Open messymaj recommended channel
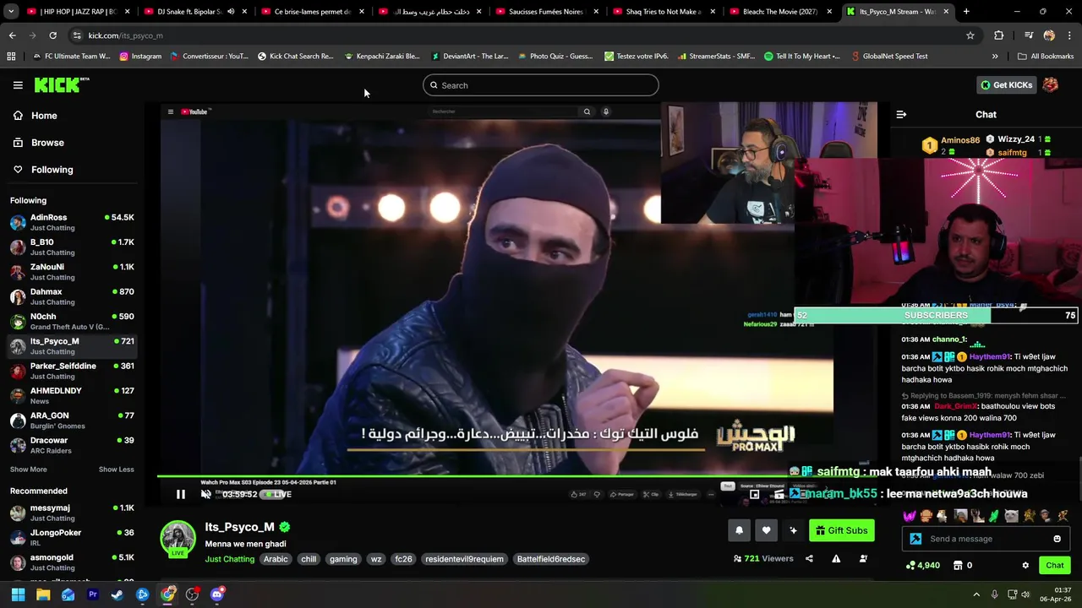 pyautogui.click(x=72, y=513)
